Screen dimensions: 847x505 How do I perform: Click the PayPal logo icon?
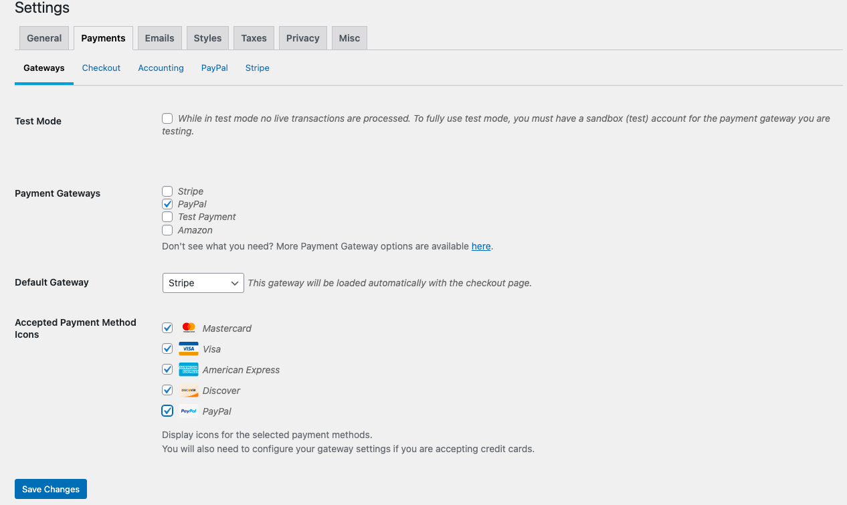coord(189,411)
